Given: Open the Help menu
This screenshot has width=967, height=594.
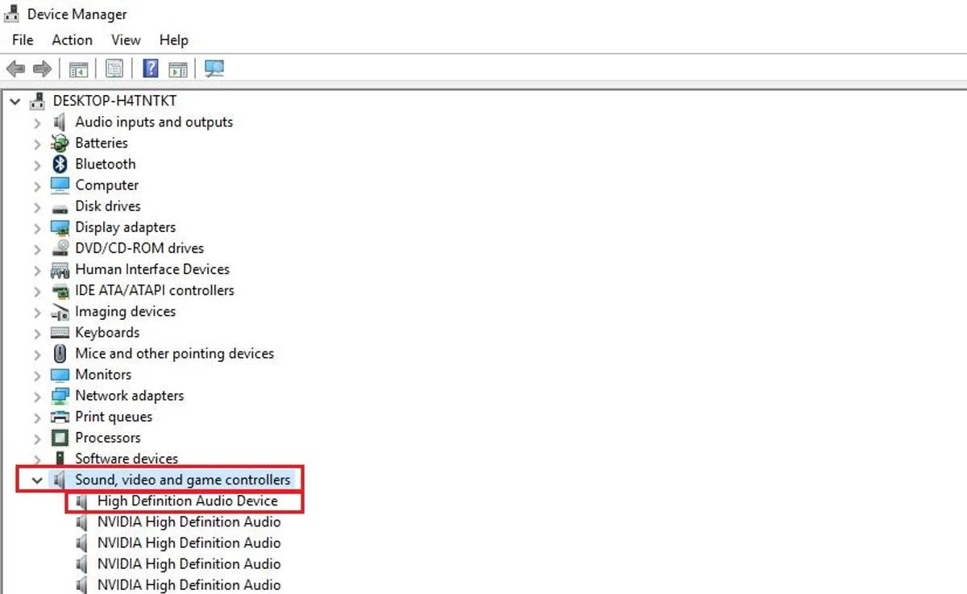Looking at the screenshot, I should (173, 39).
